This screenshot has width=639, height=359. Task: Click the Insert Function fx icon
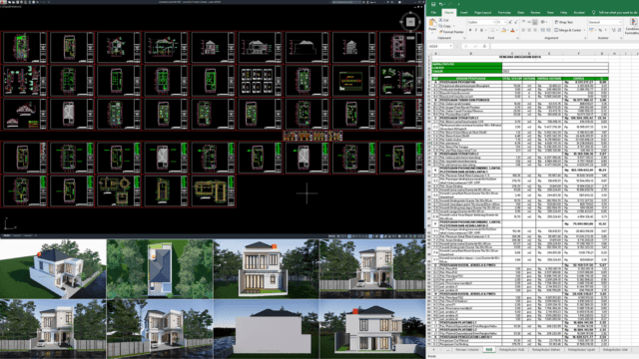(x=484, y=46)
